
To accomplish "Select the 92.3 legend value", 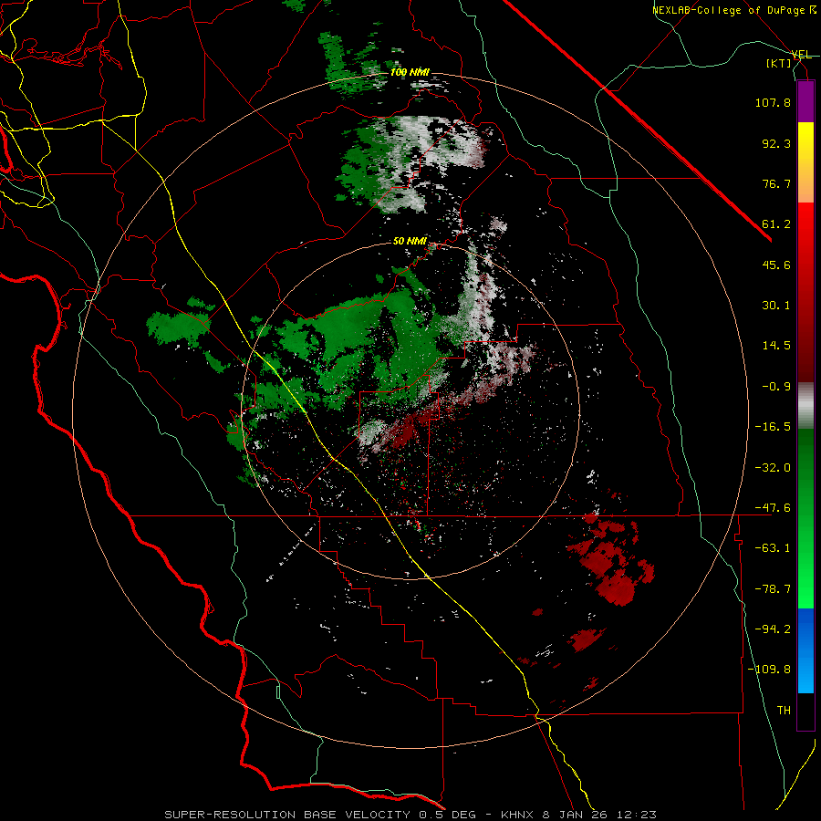I will tap(776, 143).
